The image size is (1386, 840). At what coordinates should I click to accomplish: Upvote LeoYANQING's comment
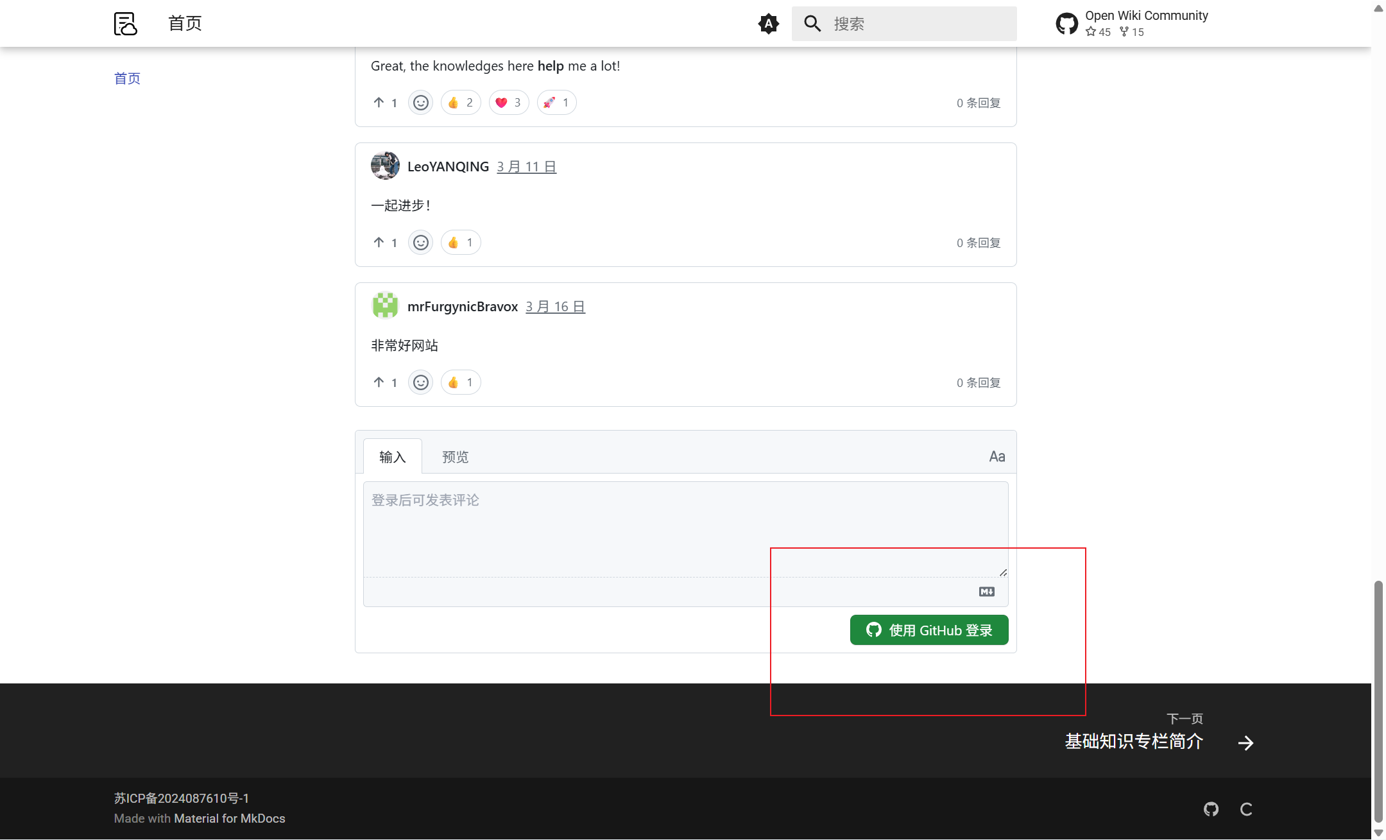click(x=379, y=243)
